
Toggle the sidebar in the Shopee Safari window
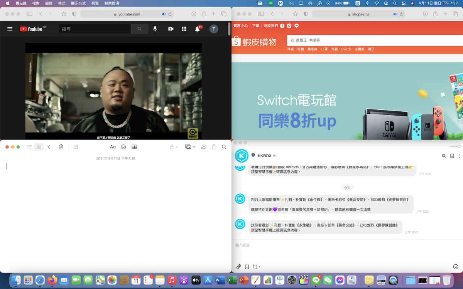click(261, 14)
